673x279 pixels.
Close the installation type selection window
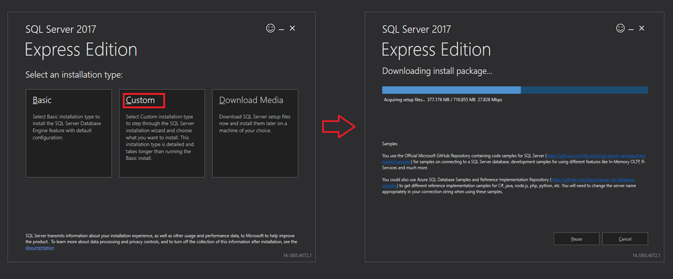(293, 28)
